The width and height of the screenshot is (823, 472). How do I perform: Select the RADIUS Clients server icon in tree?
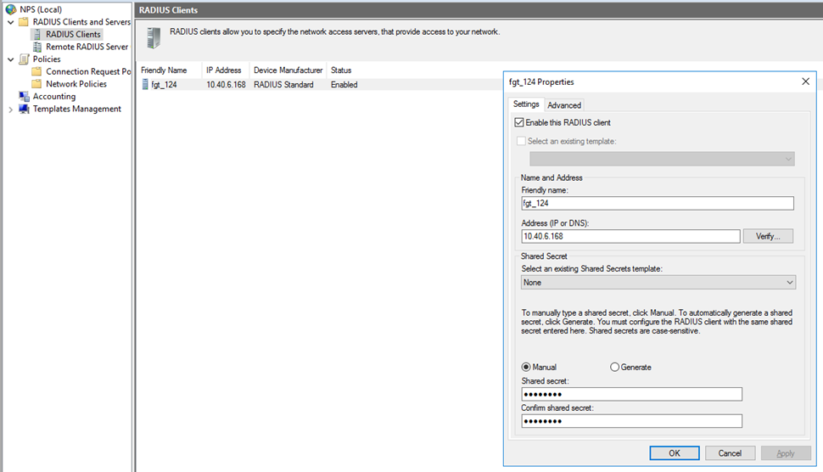click(37, 35)
